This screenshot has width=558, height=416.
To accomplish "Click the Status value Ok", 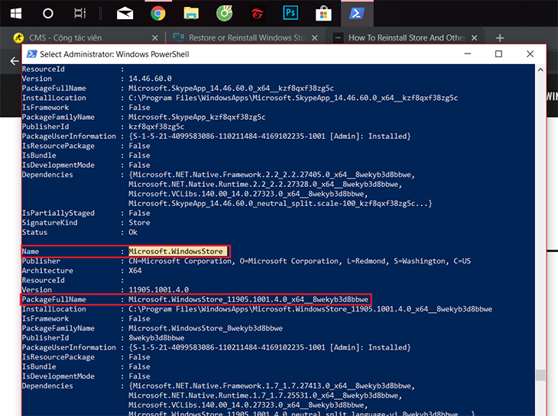I will click(133, 232).
